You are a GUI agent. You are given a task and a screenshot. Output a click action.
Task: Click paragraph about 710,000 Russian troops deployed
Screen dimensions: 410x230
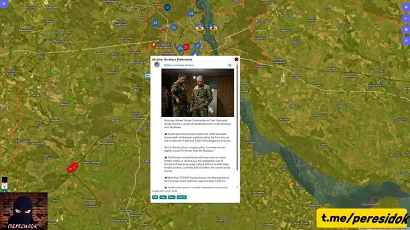coord(197,179)
